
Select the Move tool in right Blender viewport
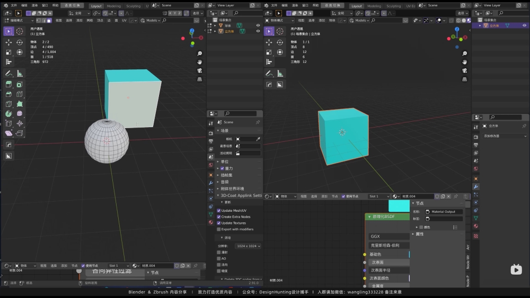[269, 42]
